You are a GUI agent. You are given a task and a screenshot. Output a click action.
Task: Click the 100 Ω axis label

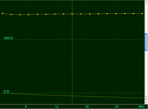tap(8, 38)
